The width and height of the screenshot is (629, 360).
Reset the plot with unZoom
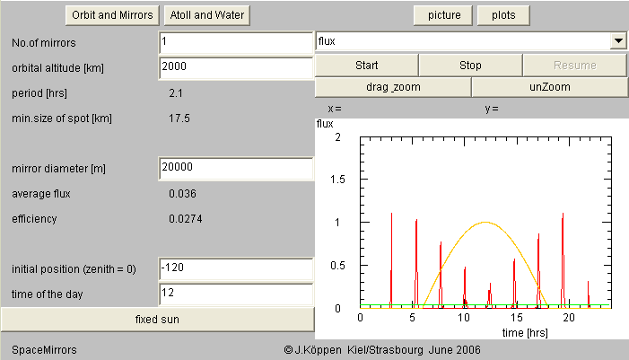click(550, 87)
